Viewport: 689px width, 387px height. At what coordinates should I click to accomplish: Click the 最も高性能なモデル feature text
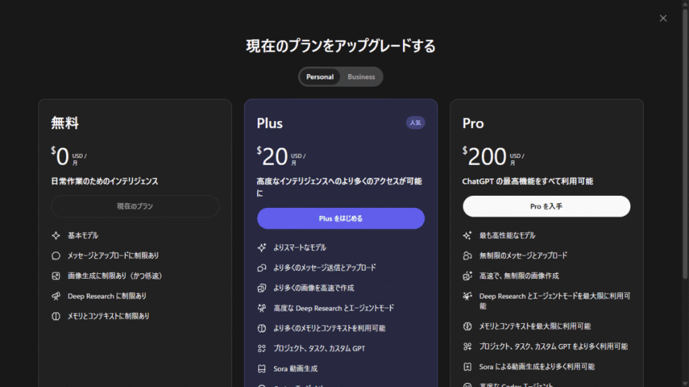(507, 236)
